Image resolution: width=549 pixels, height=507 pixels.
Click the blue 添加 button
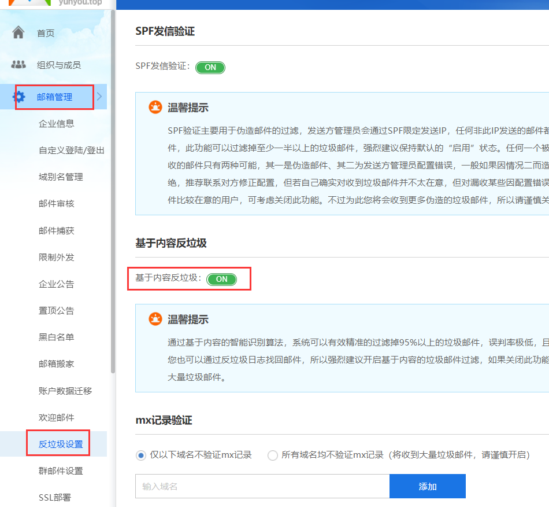coord(427,487)
